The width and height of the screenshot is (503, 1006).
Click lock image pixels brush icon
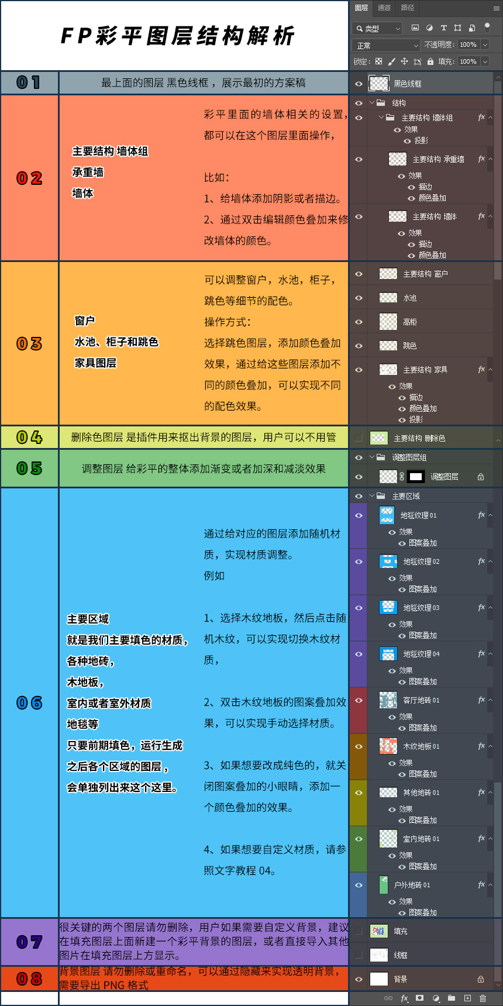[x=392, y=61]
